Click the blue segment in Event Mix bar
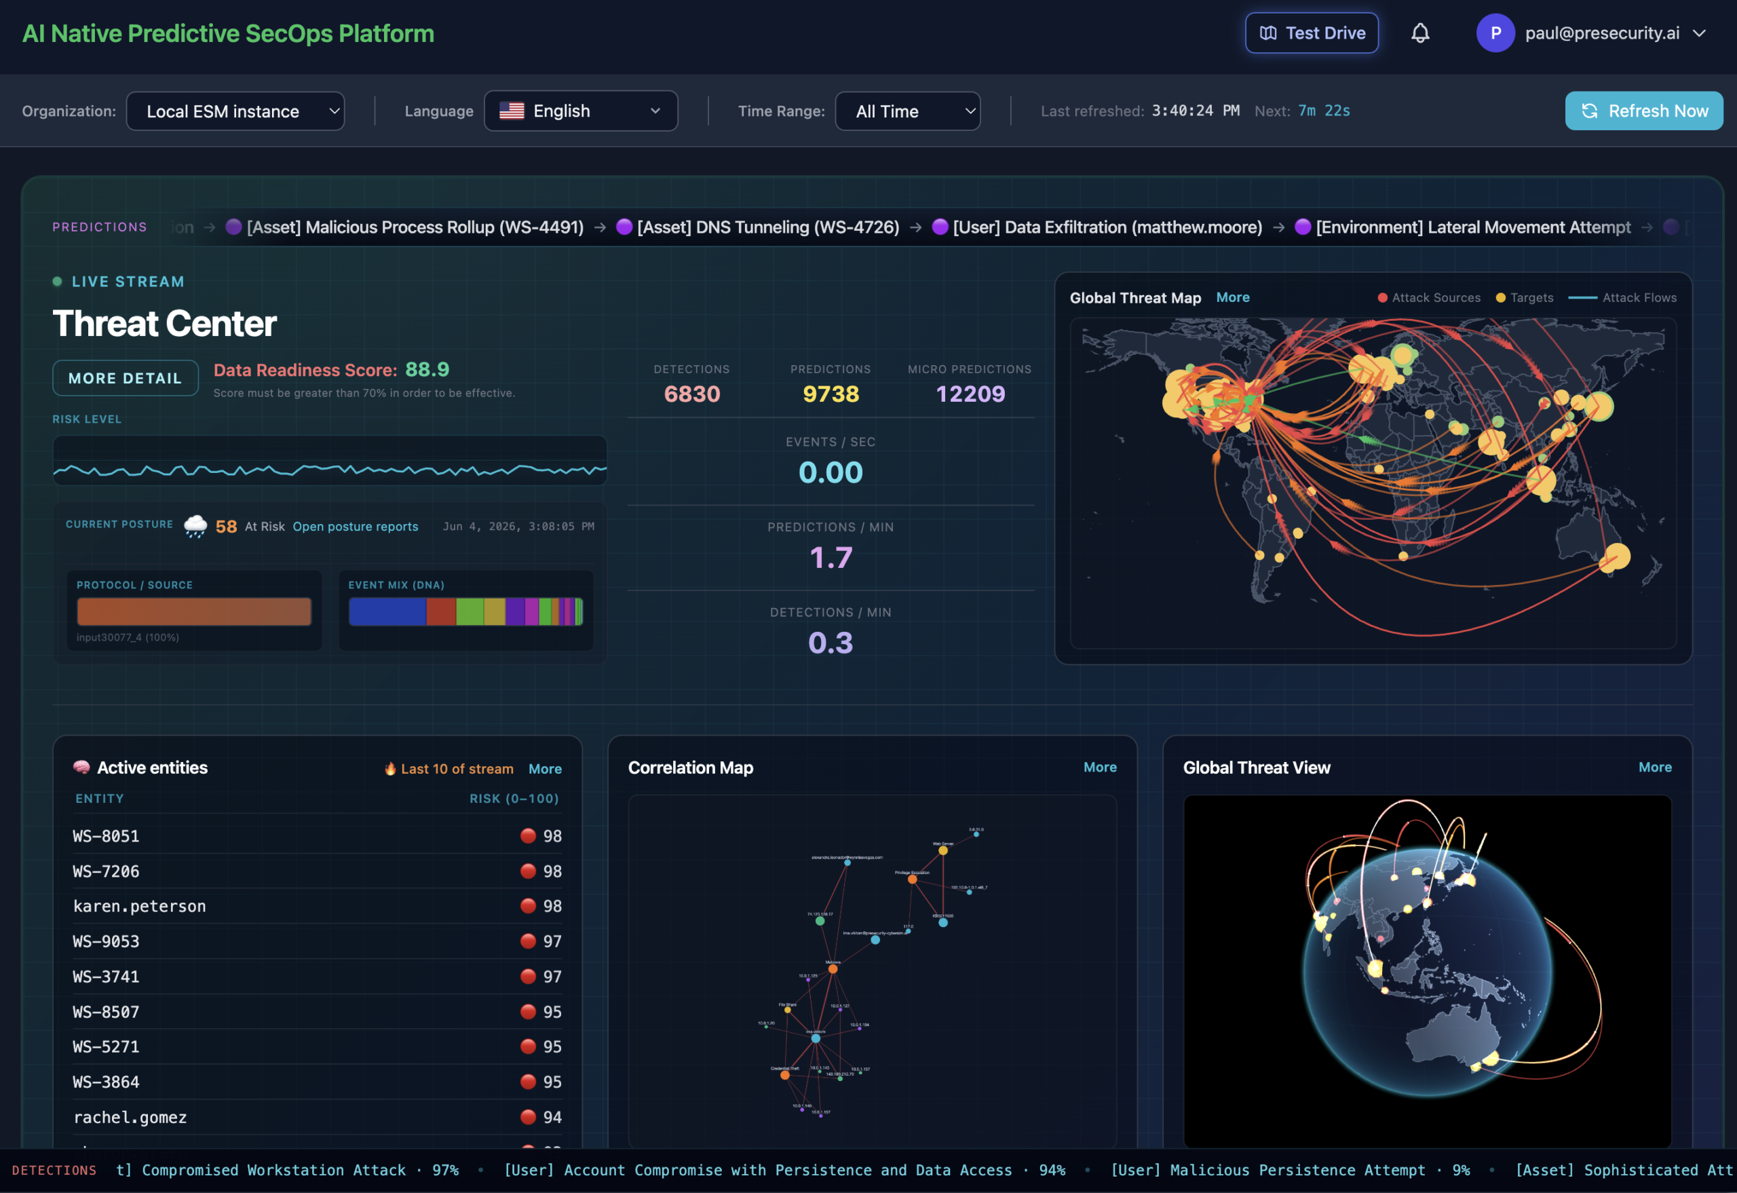1737x1193 pixels. pos(387,611)
